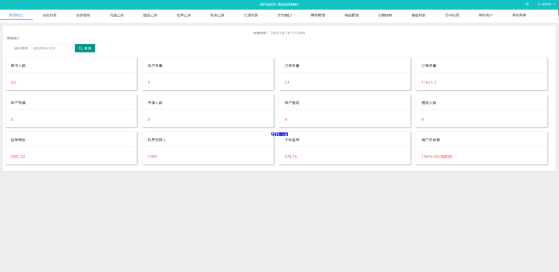Image resolution: width=559 pixels, height=272 pixels.
Task: Go to the 会员等级 tab
Action: click(x=83, y=15)
